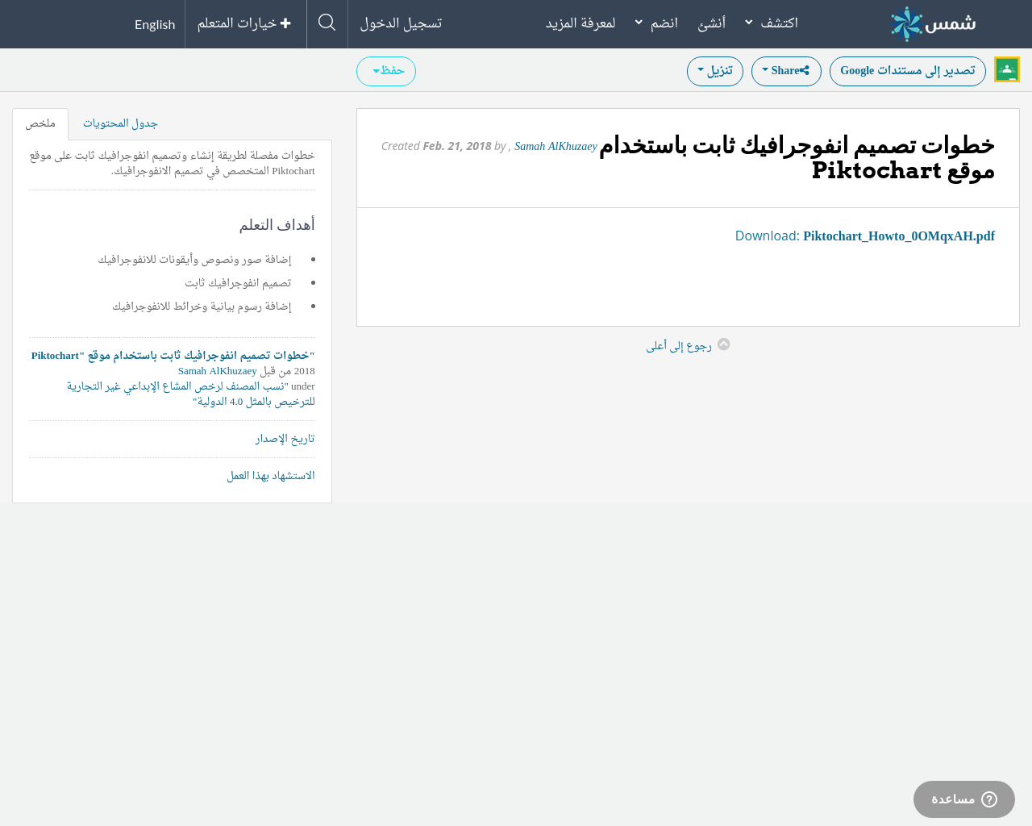Open the مساعدة help widget
1032x826 pixels.
(x=963, y=799)
